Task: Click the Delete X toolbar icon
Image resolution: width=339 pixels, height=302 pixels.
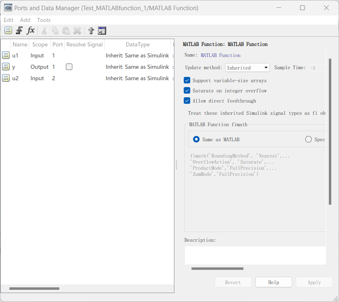Action: click(x=77, y=31)
